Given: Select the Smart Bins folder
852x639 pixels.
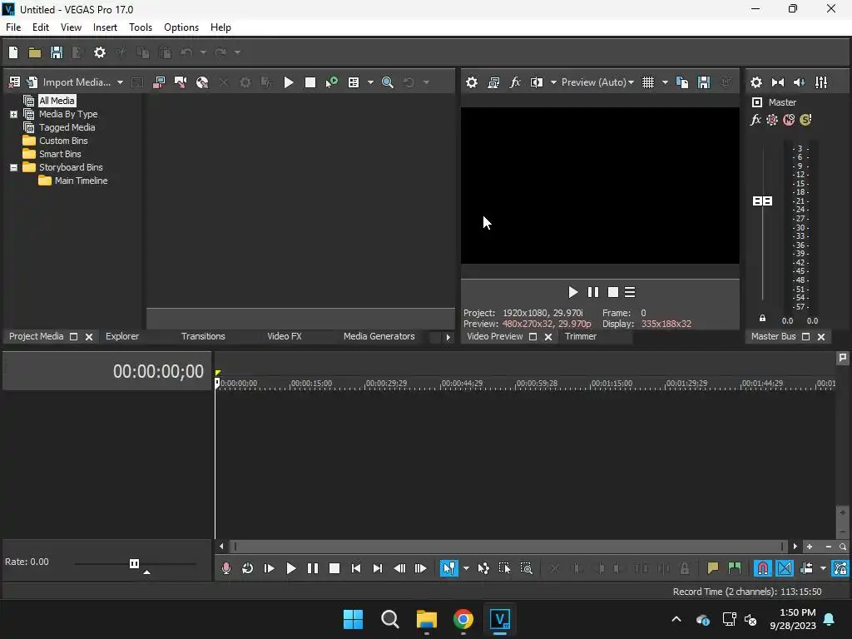Looking at the screenshot, I should 60,154.
